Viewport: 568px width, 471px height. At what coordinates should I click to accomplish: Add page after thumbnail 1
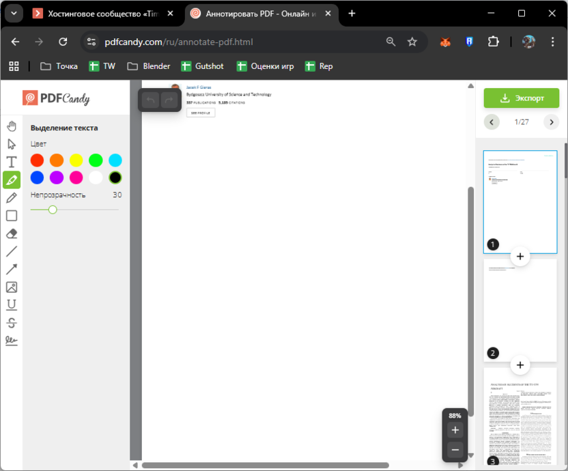point(520,257)
